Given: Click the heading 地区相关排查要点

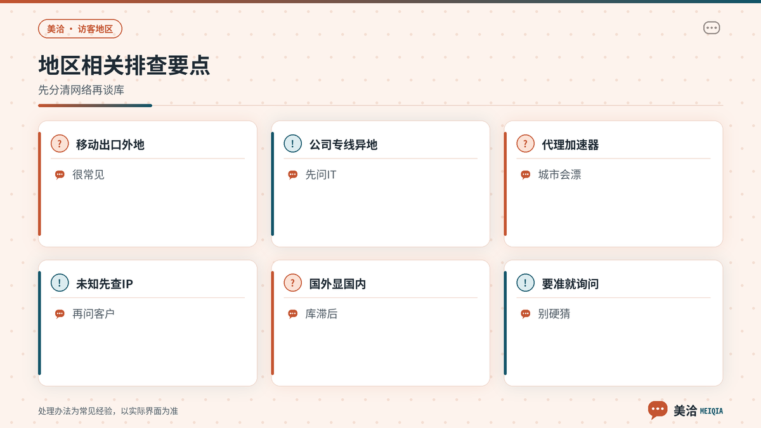Looking at the screenshot, I should (x=124, y=66).
